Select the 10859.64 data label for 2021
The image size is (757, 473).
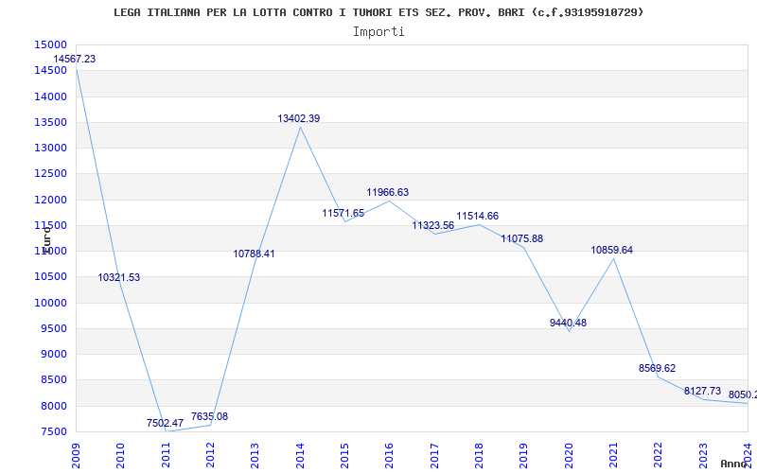(611, 250)
